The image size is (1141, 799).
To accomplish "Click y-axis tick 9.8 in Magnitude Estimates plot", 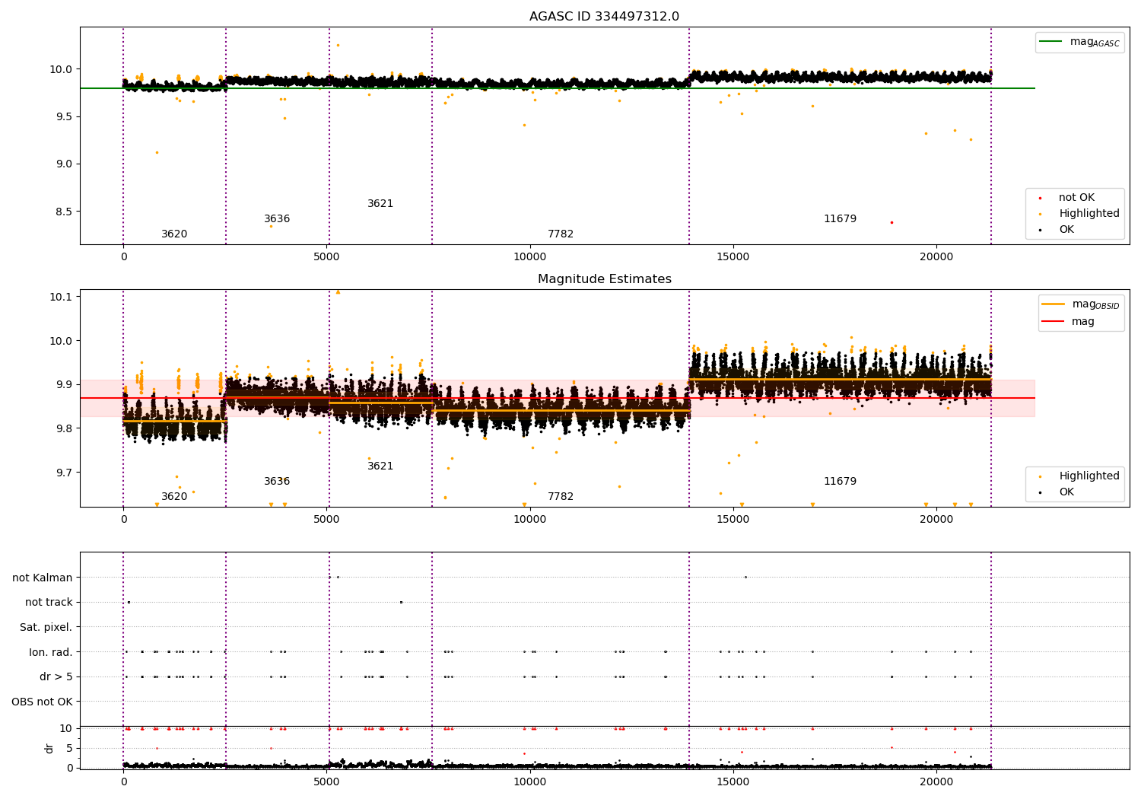I will tap(64, 428).
